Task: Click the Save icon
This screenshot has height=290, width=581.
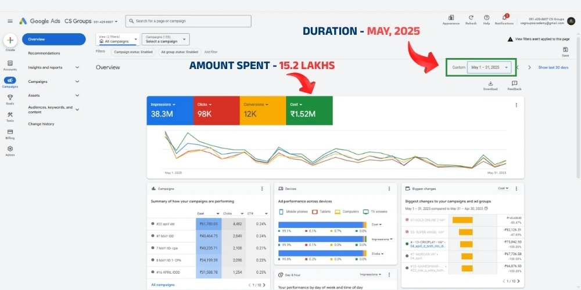Action: (565, 50)
